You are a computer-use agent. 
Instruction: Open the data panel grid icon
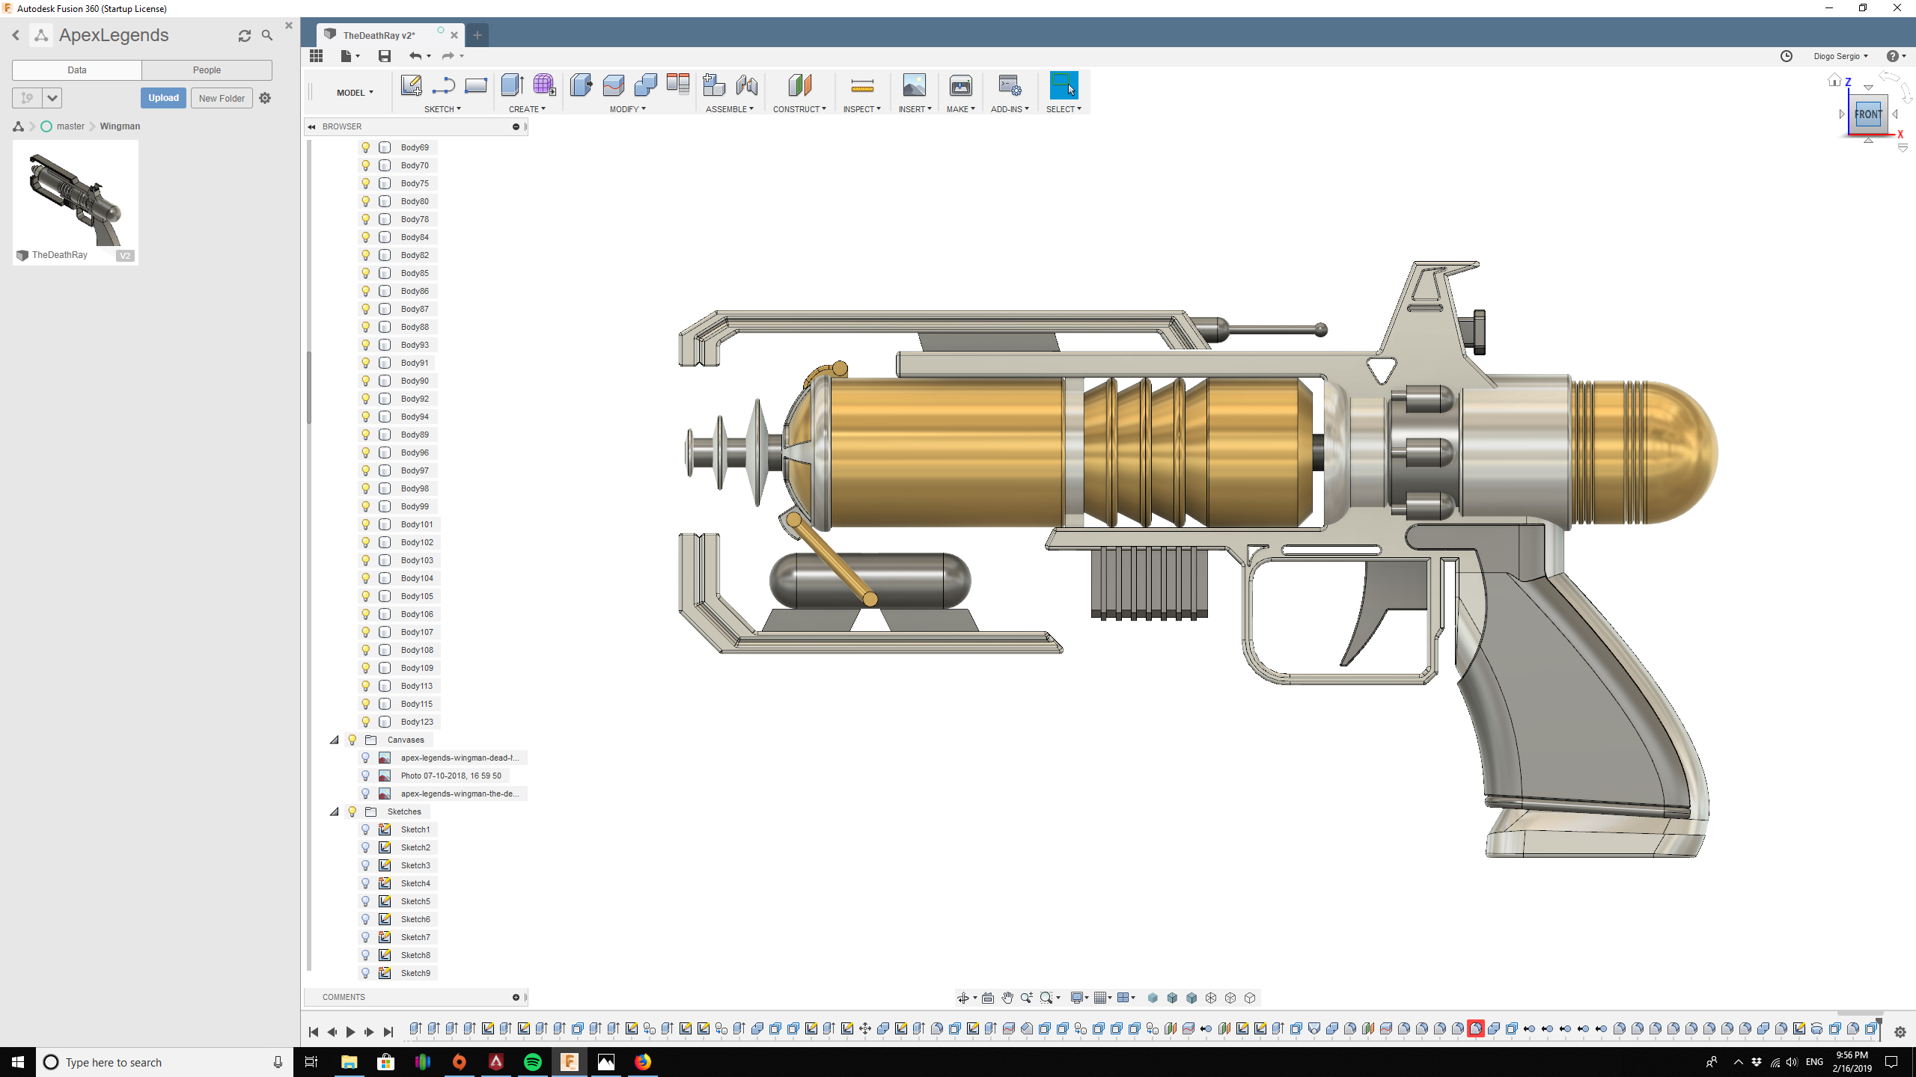[317, 56]
